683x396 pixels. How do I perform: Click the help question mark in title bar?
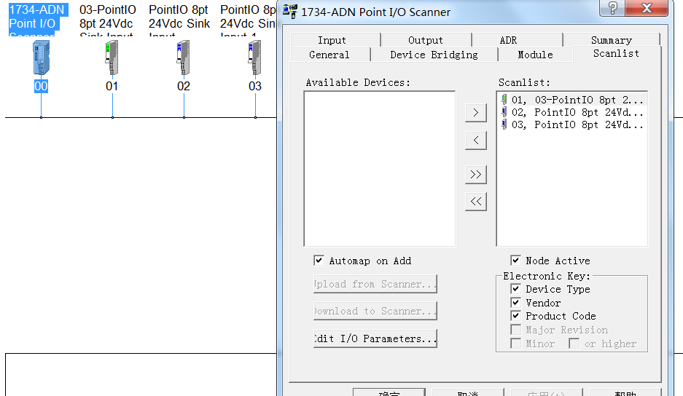[613, 8]
